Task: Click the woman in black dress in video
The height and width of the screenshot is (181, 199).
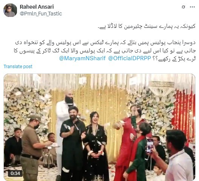Action: click(95, 146)
